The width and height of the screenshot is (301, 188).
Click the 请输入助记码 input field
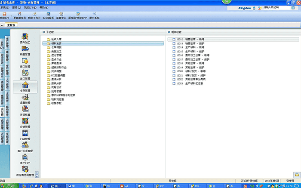tap(277, 8)
